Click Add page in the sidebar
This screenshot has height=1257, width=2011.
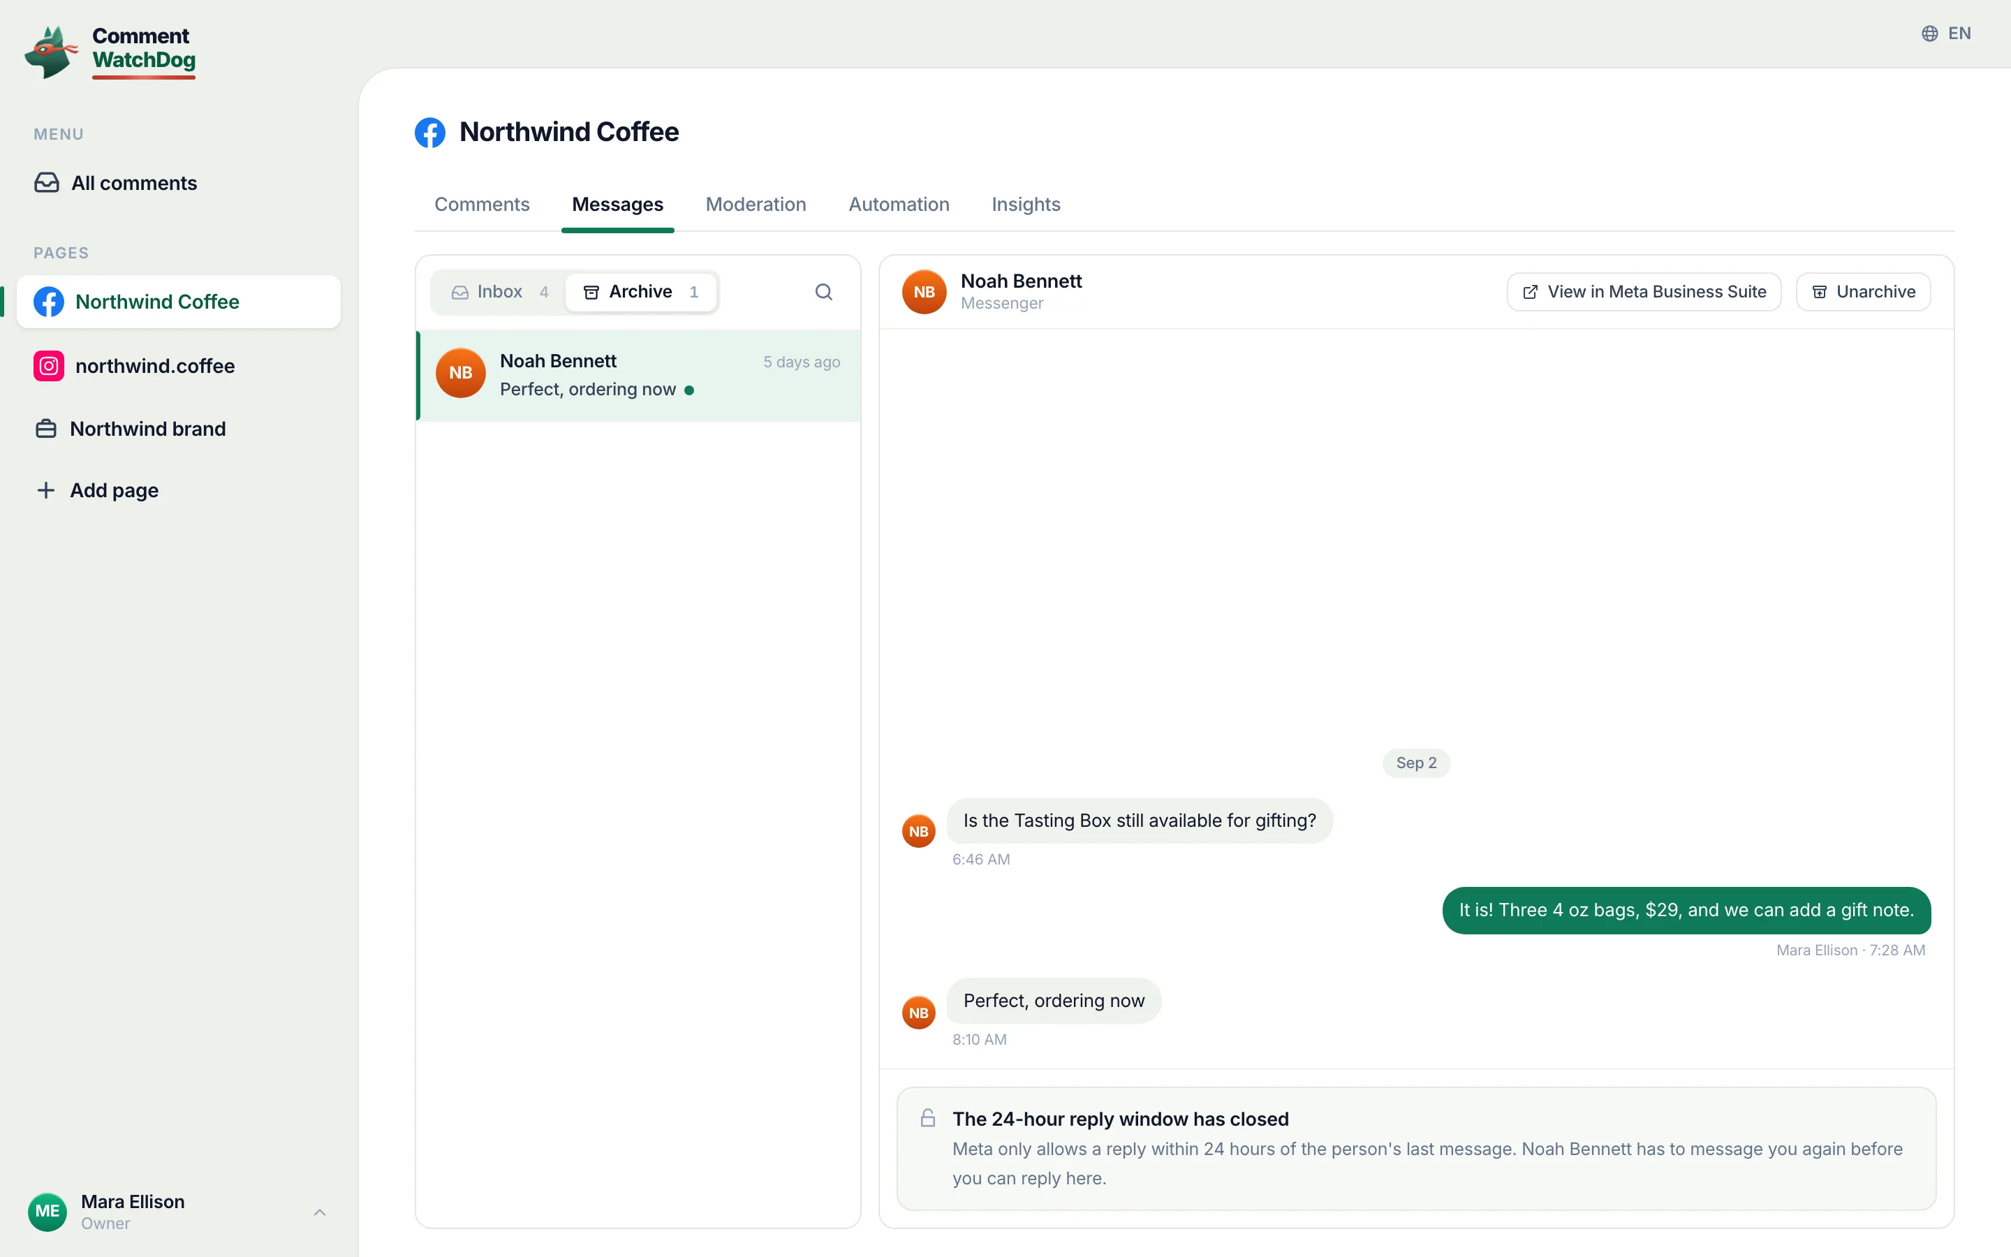click(x=178, y=490)
